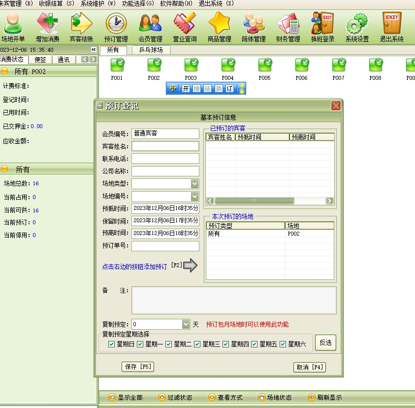The height and width of the screenshot is (408, 415).
Task: Click the 宾客姓名 input field
Action: tap(165, 146)
